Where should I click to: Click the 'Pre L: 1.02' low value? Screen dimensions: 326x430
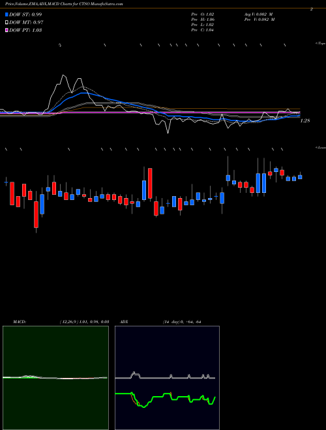click(x=203, y=25)
